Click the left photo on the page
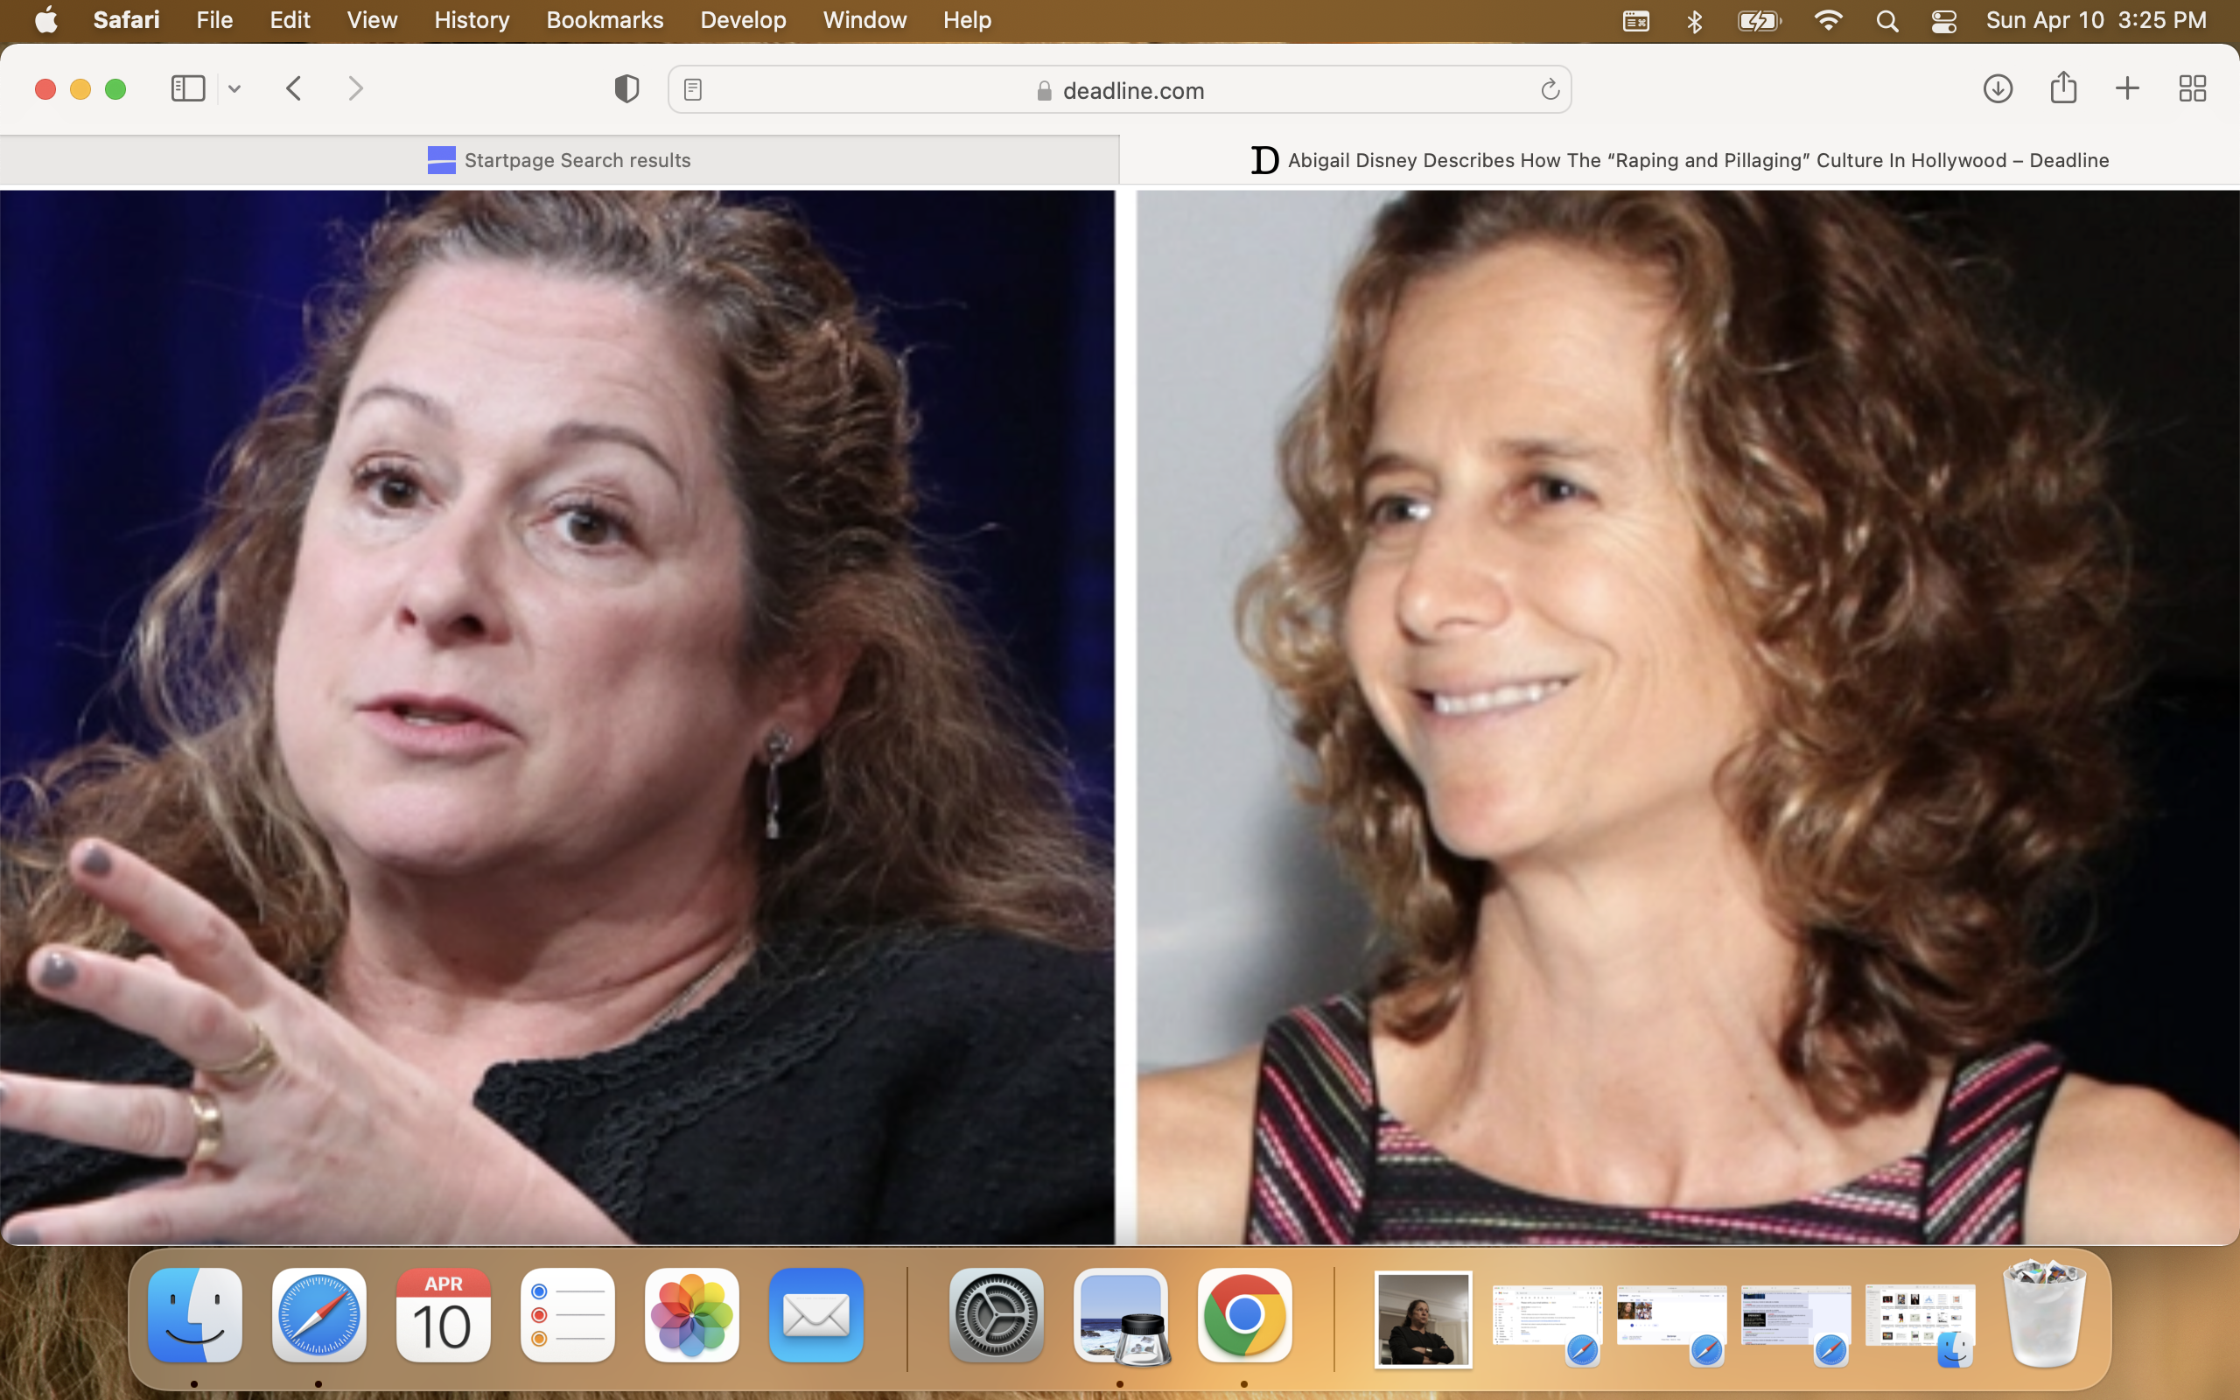2240x1400 pixels. coord(557,717)
